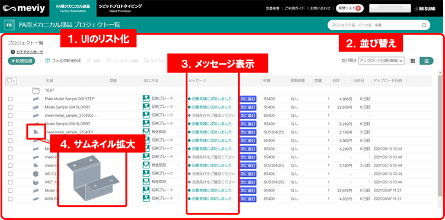Click thumbnail in the 0427_ row

click(36, 181)
